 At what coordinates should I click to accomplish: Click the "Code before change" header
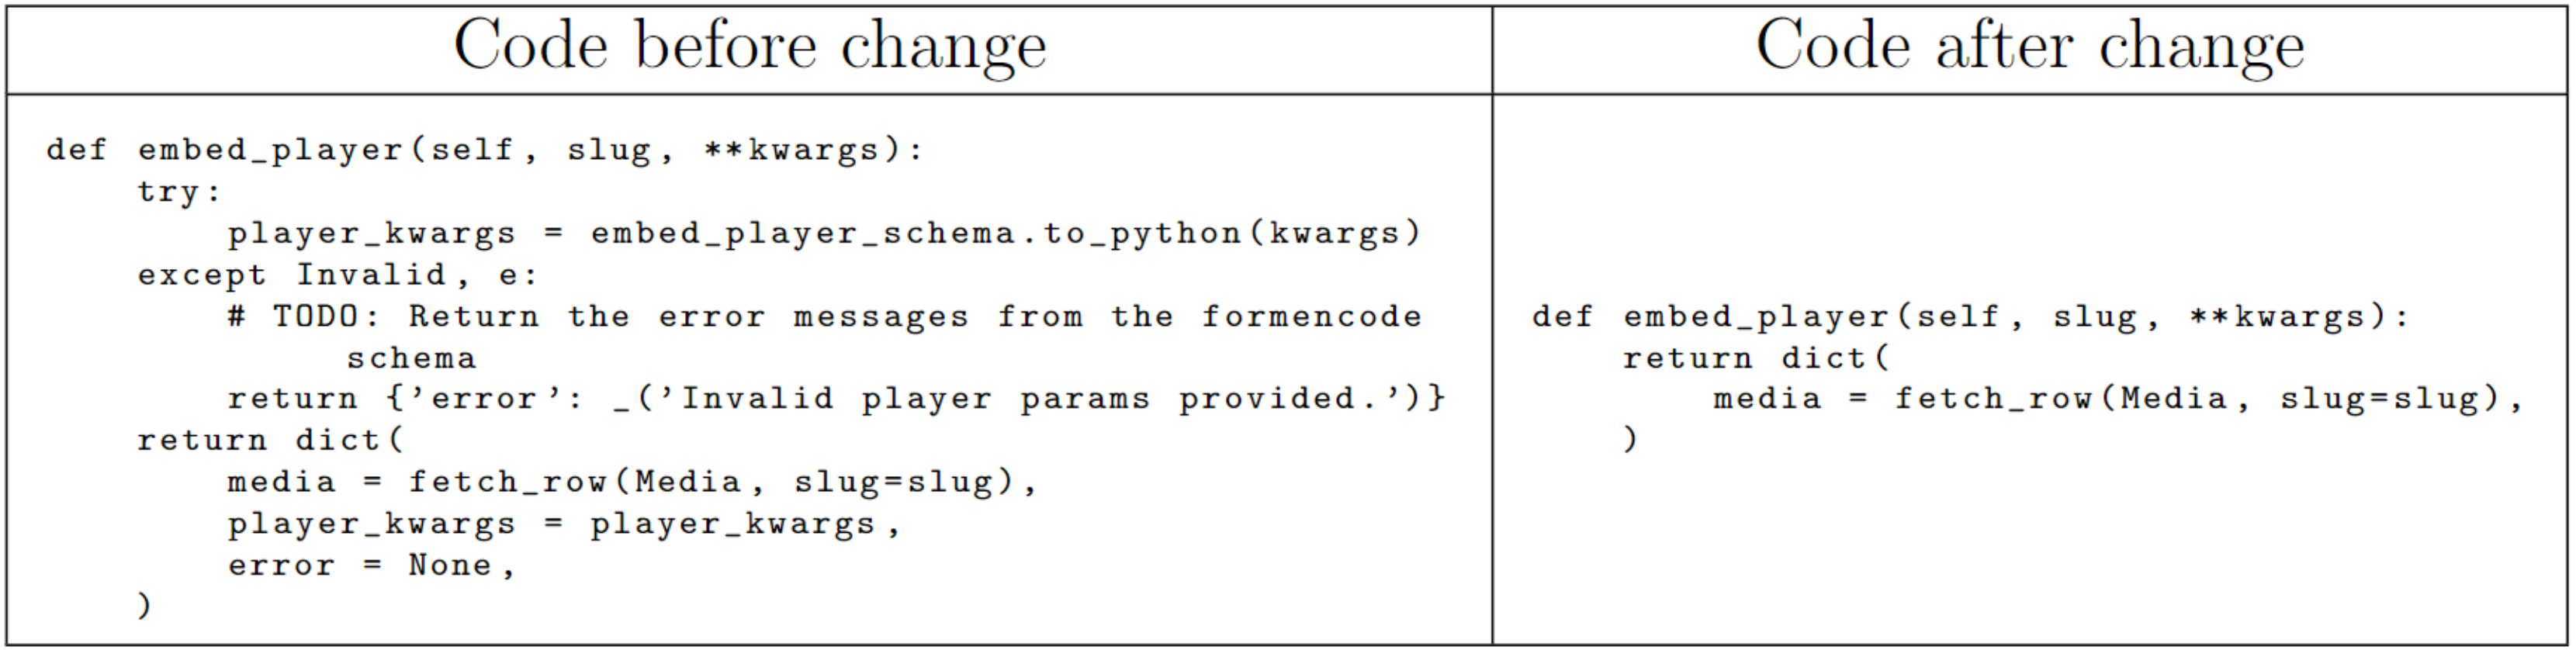pos(749,47)
